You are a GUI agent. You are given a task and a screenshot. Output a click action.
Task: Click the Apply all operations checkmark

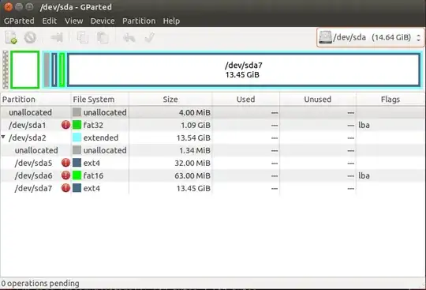150,38
